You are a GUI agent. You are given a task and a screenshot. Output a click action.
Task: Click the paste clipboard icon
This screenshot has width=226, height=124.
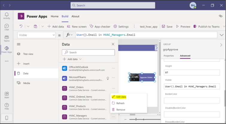click(35, 27)
